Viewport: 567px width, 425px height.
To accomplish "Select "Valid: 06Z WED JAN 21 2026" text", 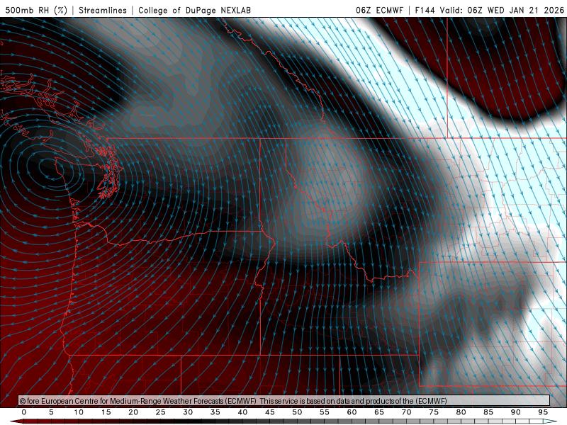I will pos(502,10).
